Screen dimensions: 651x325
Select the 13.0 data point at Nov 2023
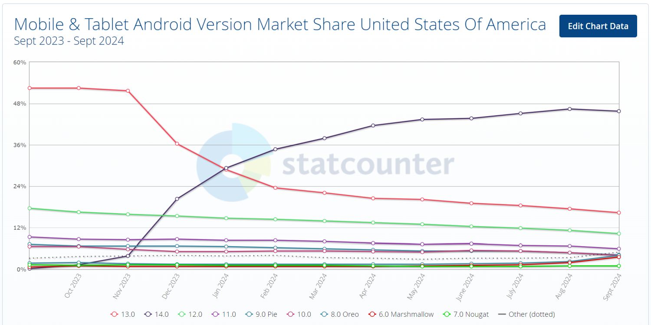[x=128, y=91]
